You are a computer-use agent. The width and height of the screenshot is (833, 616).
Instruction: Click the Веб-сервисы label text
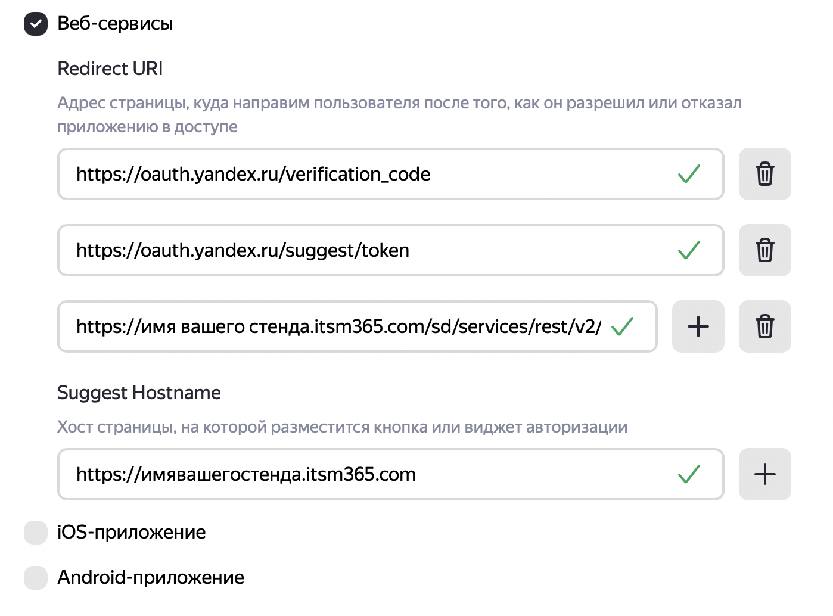(x=115, y=24)
